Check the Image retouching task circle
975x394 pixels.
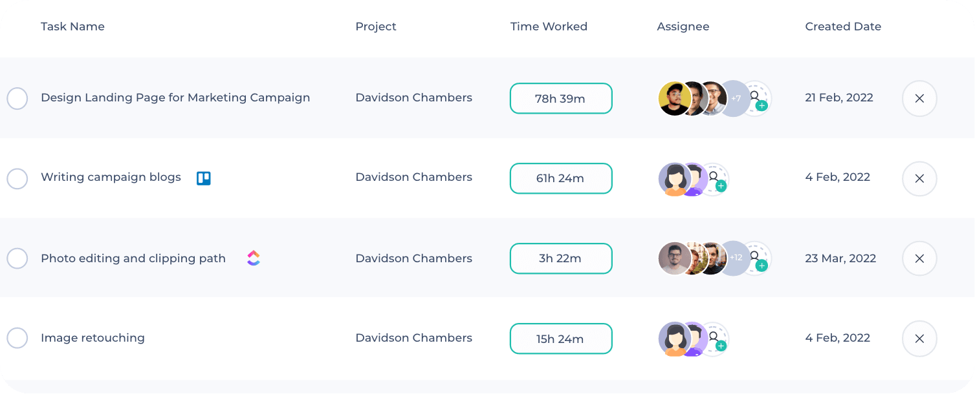pyautogui.click(x=17, y=338)
